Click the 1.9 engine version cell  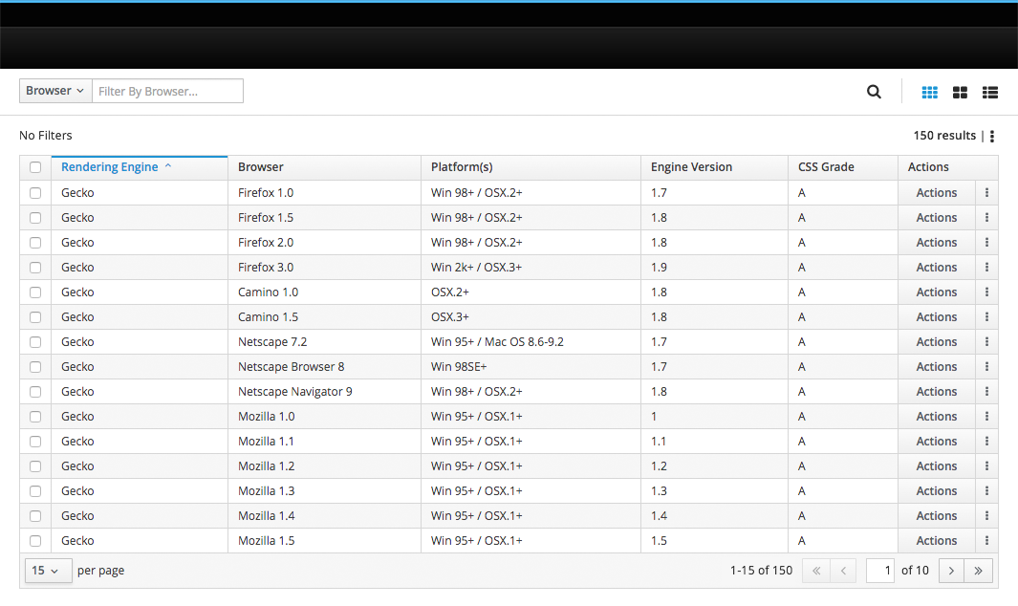tap(714, 267)
